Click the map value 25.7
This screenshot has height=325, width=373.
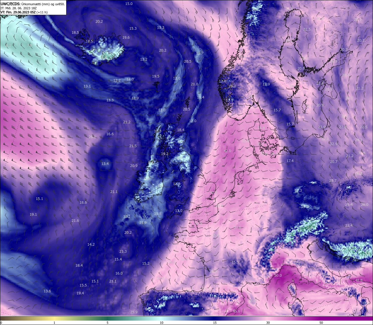coord(333,181)
